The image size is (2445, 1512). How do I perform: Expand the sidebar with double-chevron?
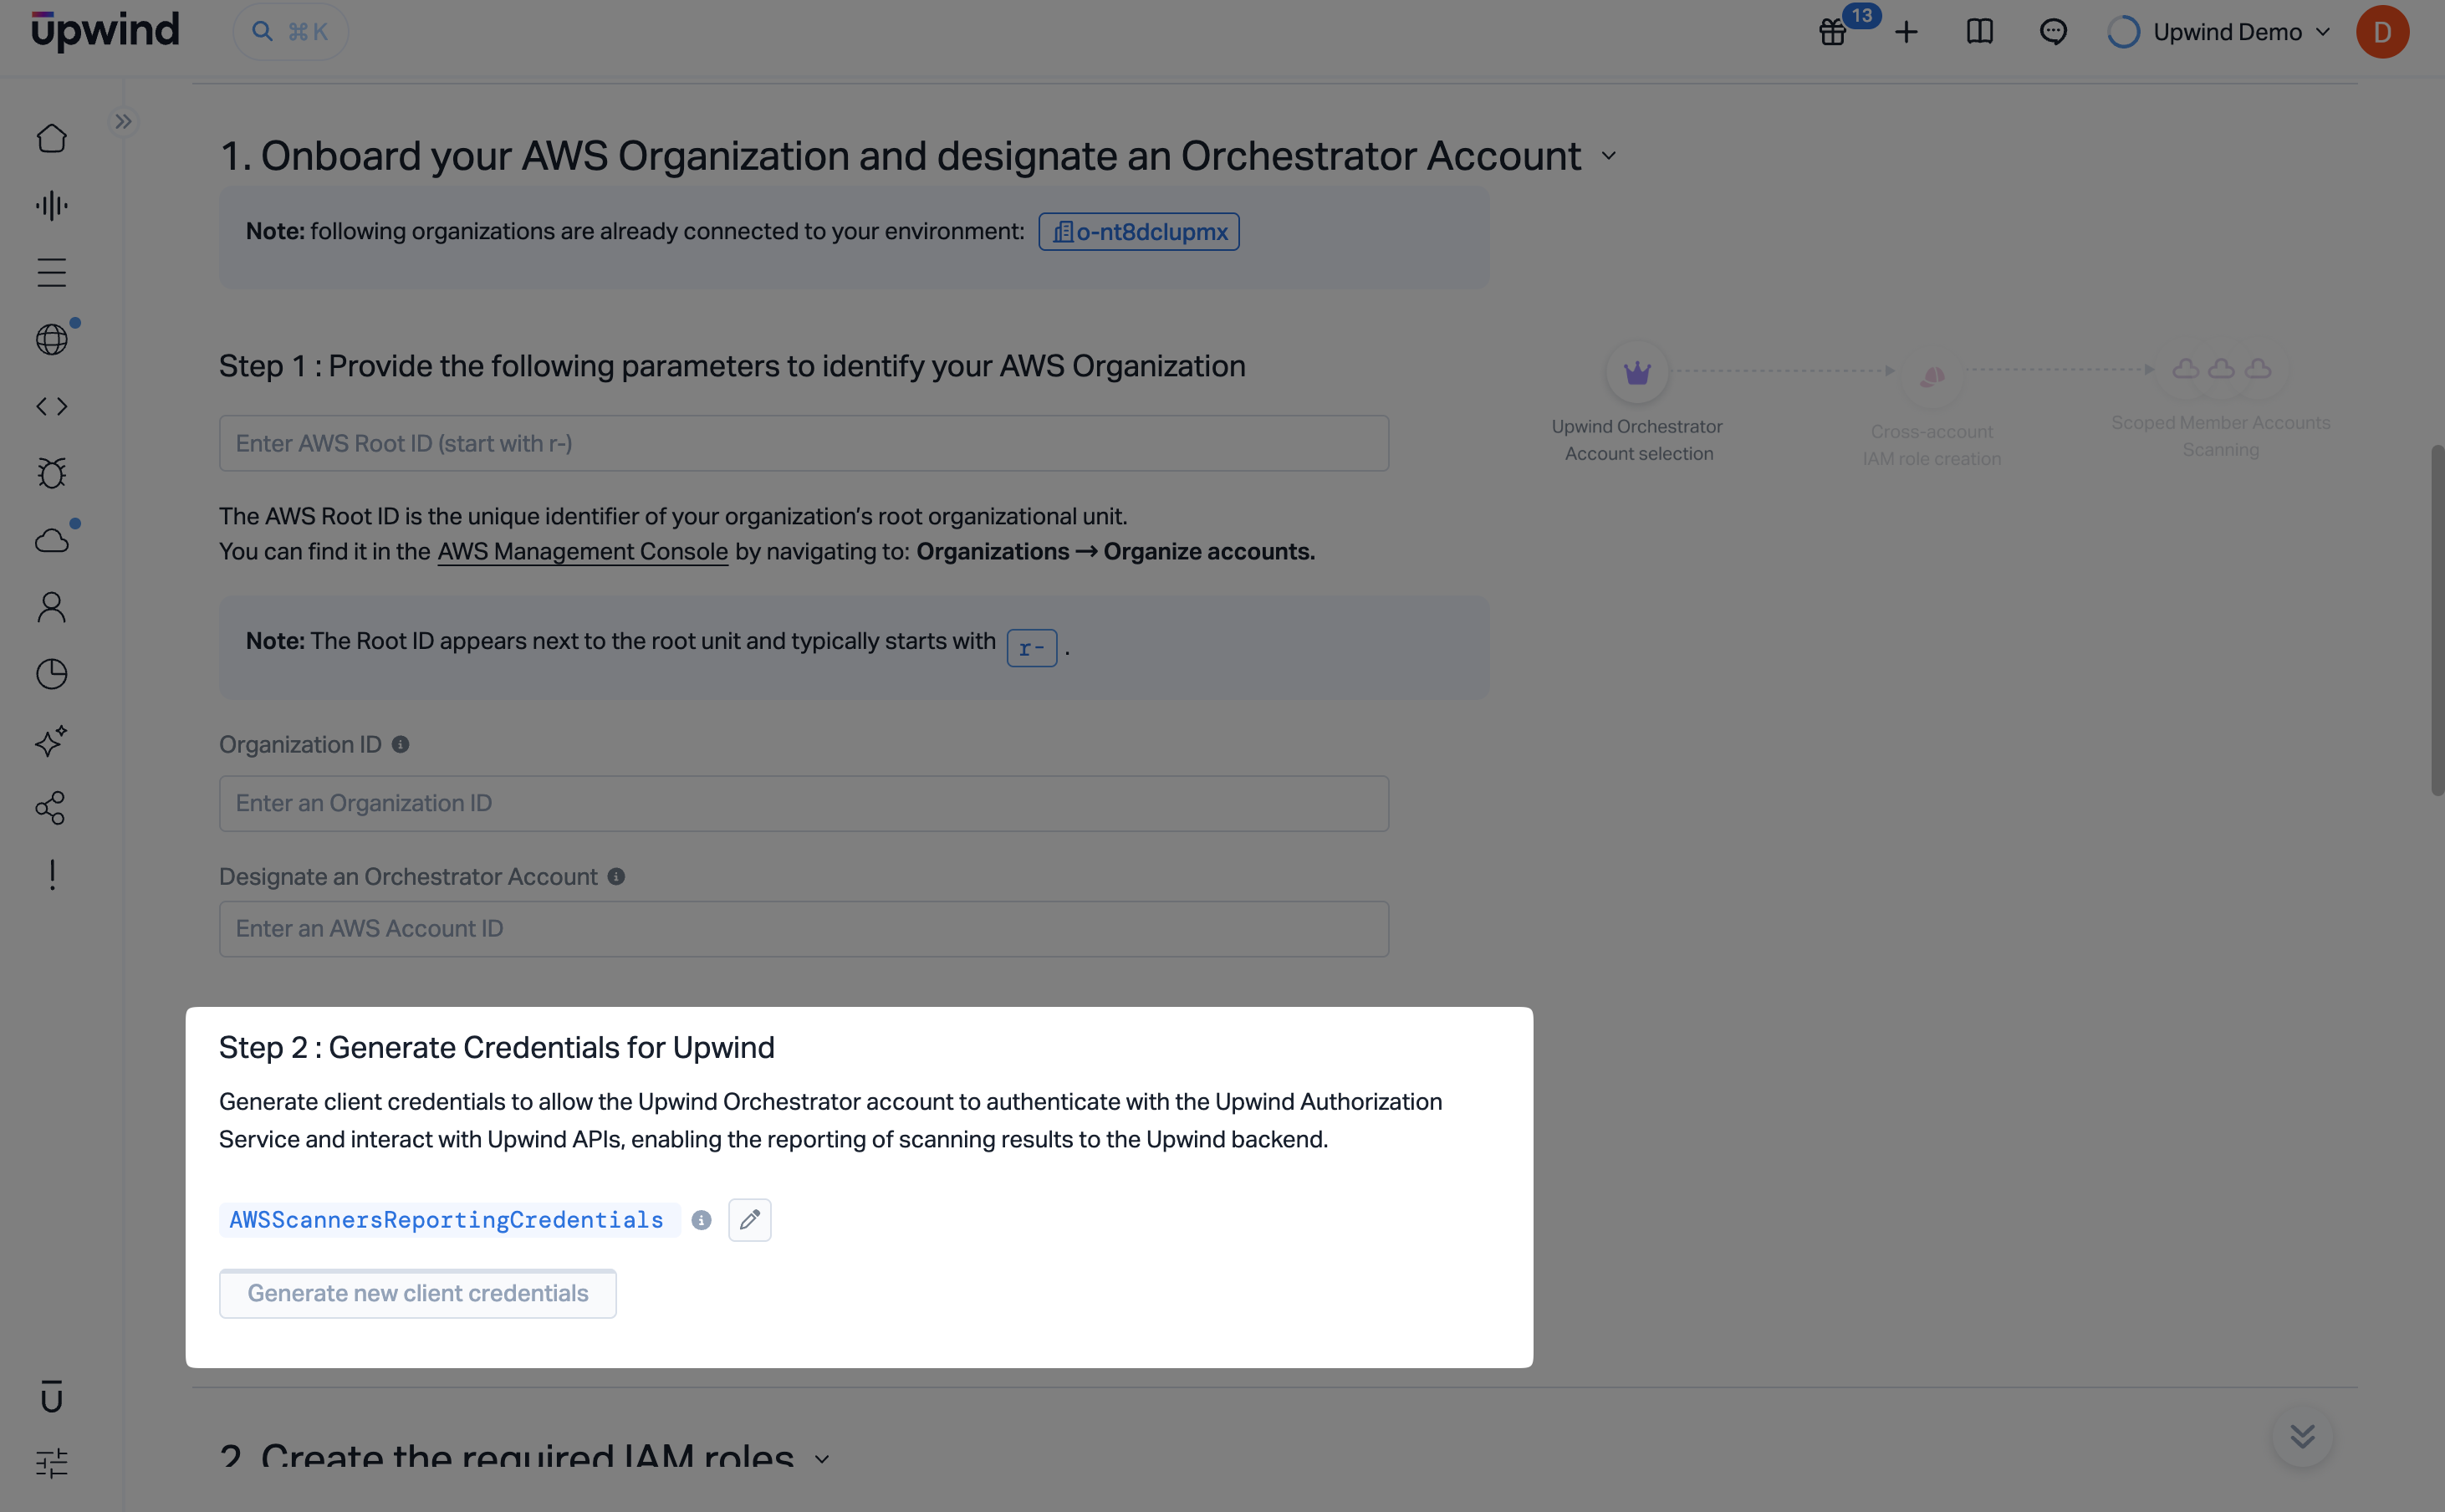click(x=123, y=122)
